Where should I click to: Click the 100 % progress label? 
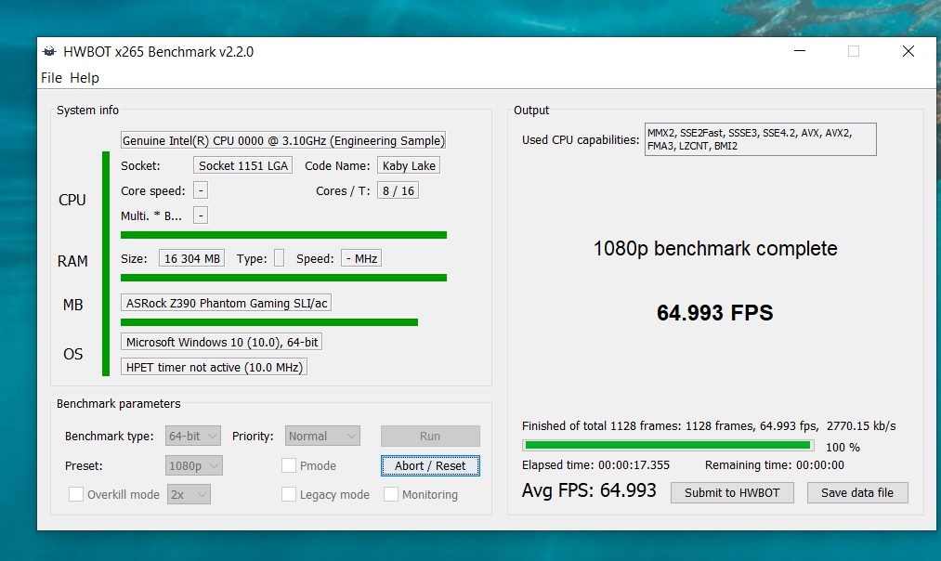pyautogui.click(x=843, y=448)
